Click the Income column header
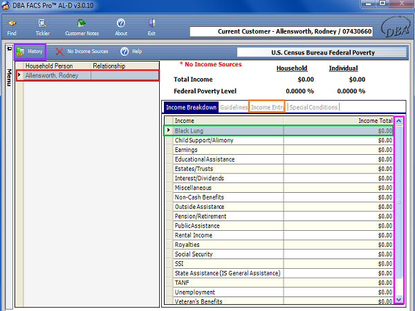This screenshot has height=311, width=415. click(x=228, y=120)
